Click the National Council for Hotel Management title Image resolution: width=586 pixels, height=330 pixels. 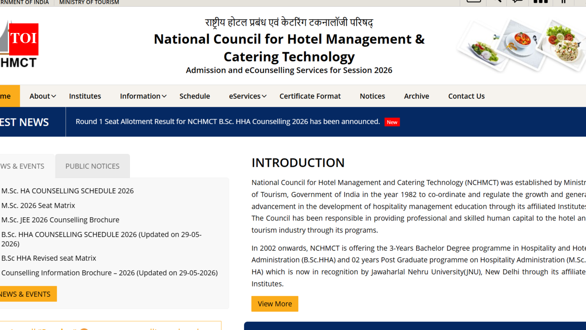tap(289, 48)
